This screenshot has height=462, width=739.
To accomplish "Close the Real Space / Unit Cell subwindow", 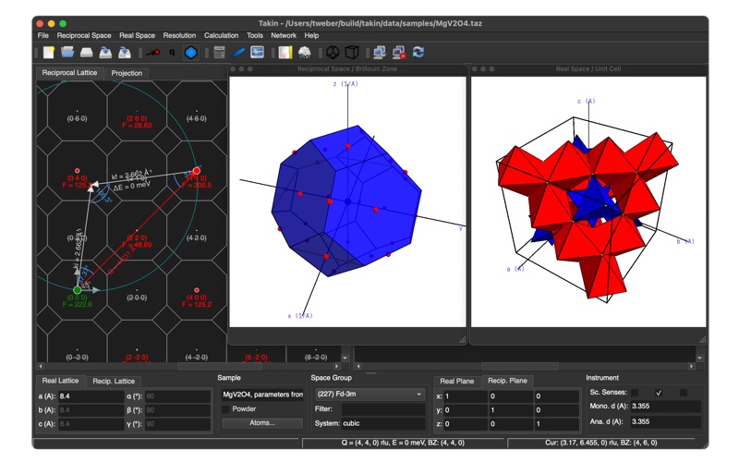I will coord(475,68).
